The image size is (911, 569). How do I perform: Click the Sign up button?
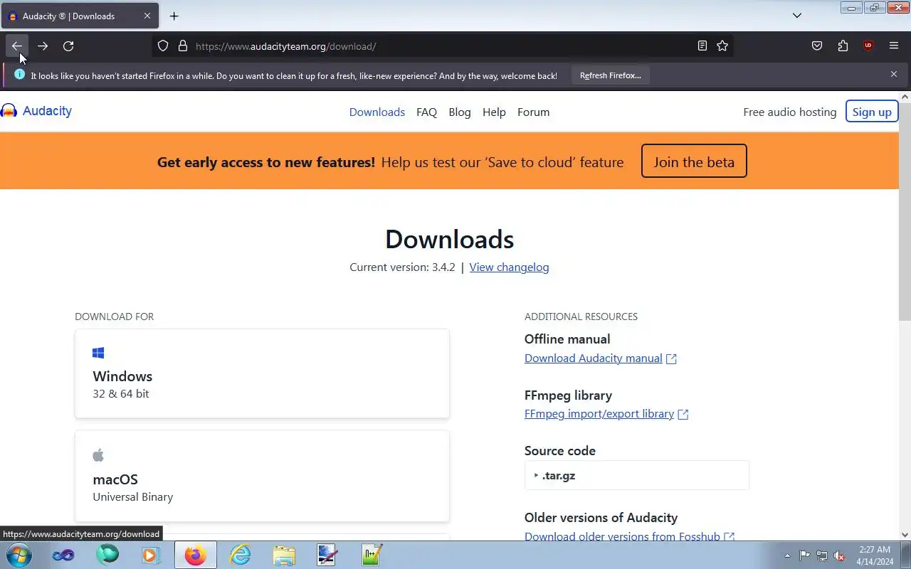(x=872, y=112)
